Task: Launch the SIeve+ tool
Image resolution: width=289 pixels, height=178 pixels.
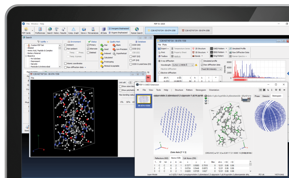Action: (x=84, y=29)
